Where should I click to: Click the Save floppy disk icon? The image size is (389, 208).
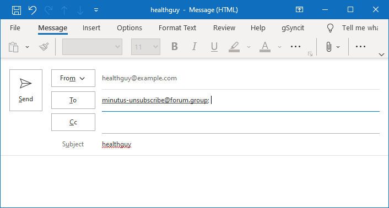point(17,10)
